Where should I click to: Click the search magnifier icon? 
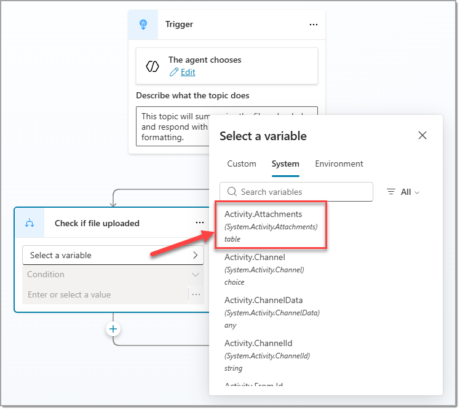(232, 192)
